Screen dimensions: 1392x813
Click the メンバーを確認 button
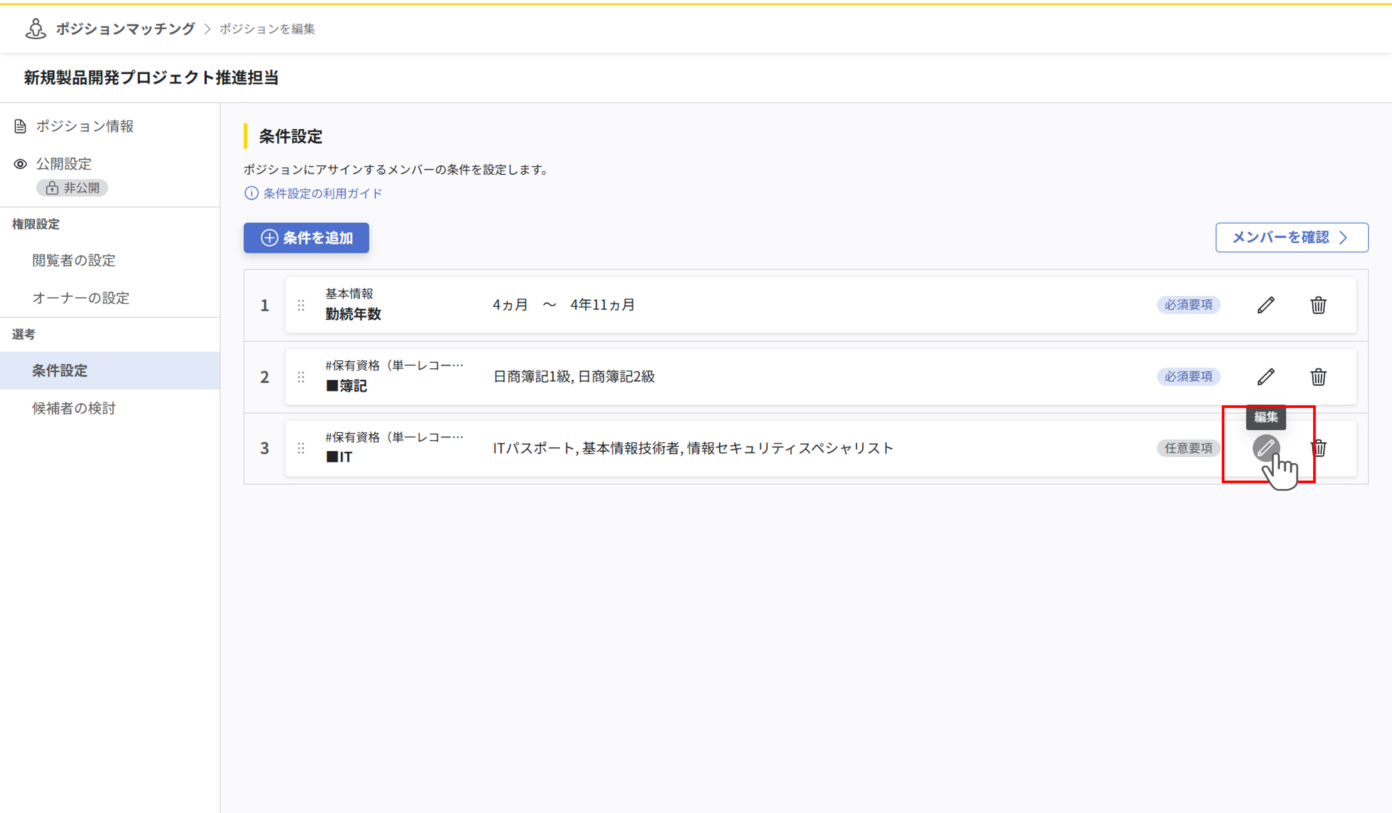1291,237
